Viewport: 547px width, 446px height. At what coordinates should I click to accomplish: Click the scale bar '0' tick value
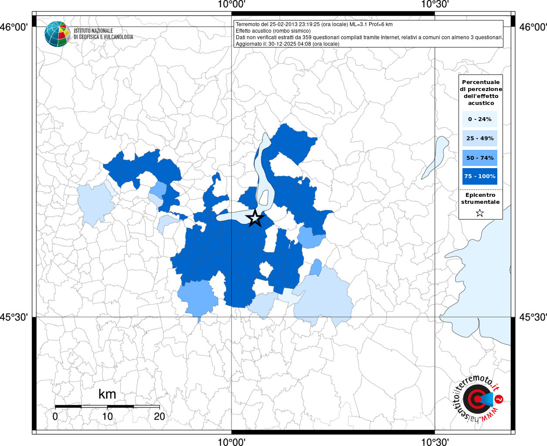tap(55, 416)
